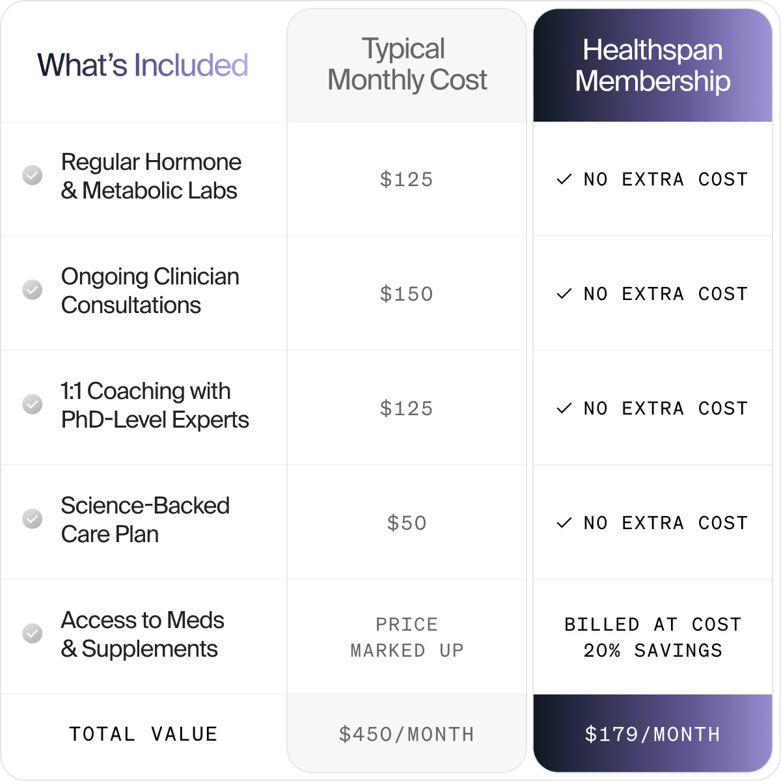Screen dimensions: 781x781
Task: Click check icon beside Access to Meds & Supplements
Action: pos(33,633)
